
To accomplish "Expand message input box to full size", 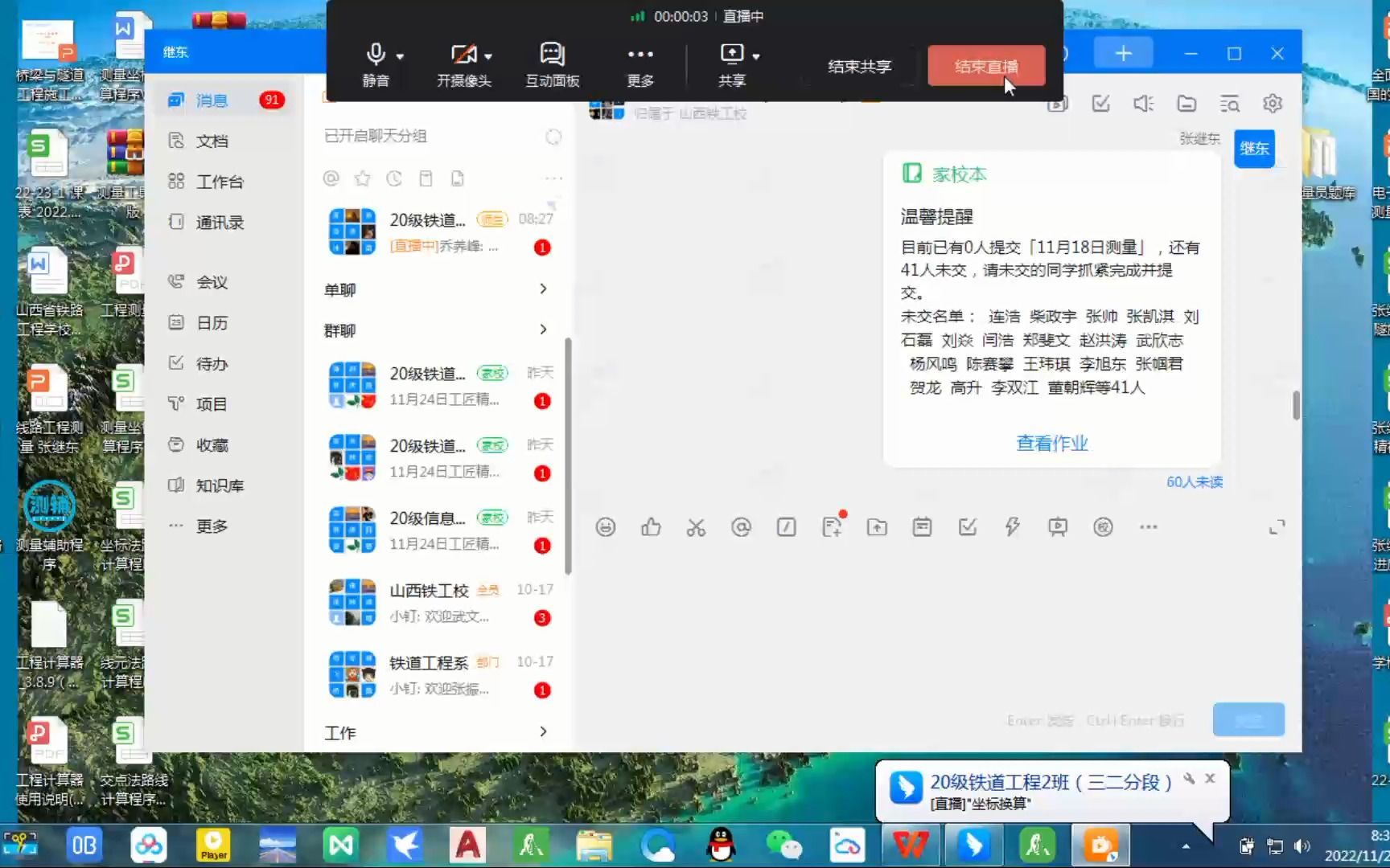I will click(1277, 527).
